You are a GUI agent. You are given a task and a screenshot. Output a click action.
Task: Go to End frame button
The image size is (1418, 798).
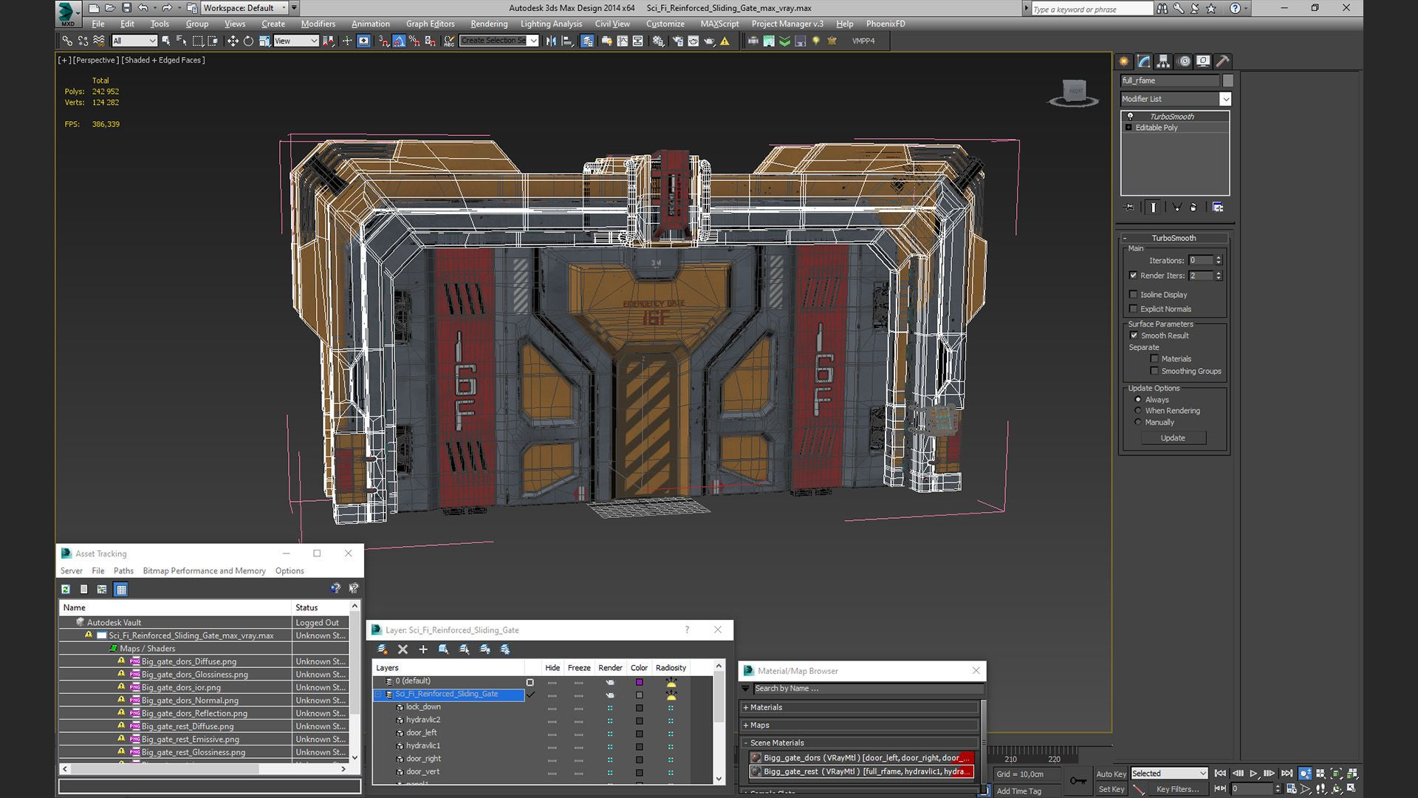[1287, 774]
